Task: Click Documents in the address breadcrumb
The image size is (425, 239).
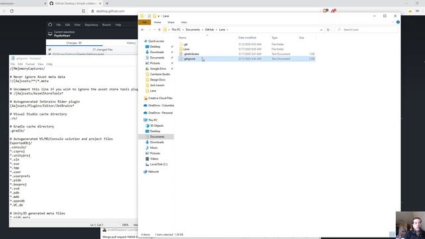Action: click(193, 29)
